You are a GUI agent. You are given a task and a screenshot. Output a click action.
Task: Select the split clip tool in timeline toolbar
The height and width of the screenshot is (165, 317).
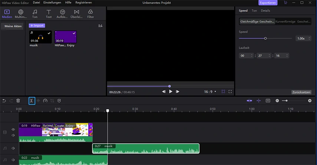click(32, 101)
